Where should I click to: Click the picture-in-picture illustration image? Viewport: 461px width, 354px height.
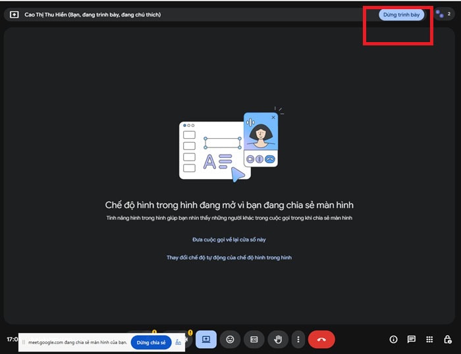(231, 145)
